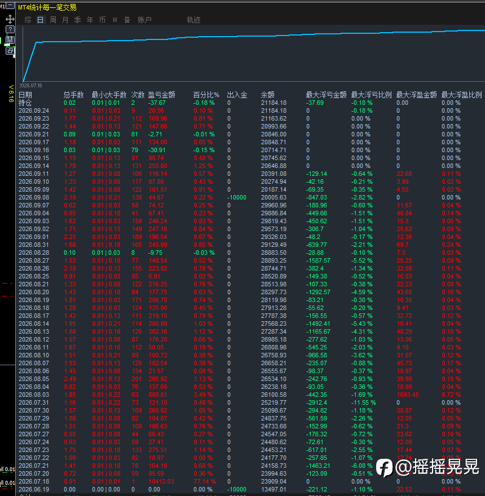Click the 最大浮亏金额 column header
Viewport: 485px width, 496px height.
[326, 95]
